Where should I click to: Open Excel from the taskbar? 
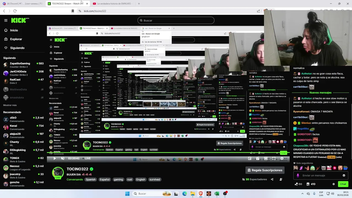point(217,194)
